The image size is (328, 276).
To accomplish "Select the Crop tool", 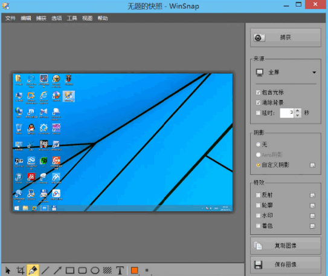I will (21, 270).
